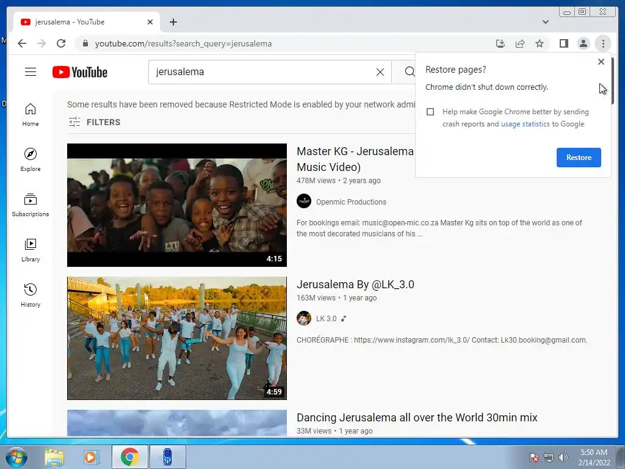
Task: Click the YouTube search magnifier button
Action: click(x=410, y=72)
